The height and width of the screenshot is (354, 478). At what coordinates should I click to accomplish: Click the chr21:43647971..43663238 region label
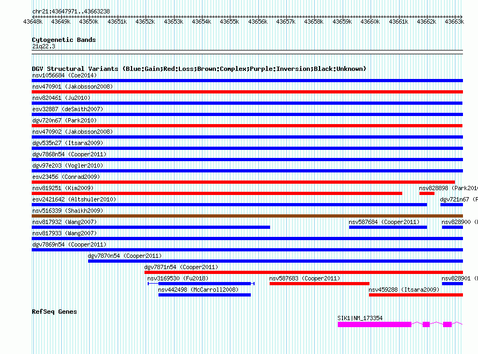coord(71,11)
